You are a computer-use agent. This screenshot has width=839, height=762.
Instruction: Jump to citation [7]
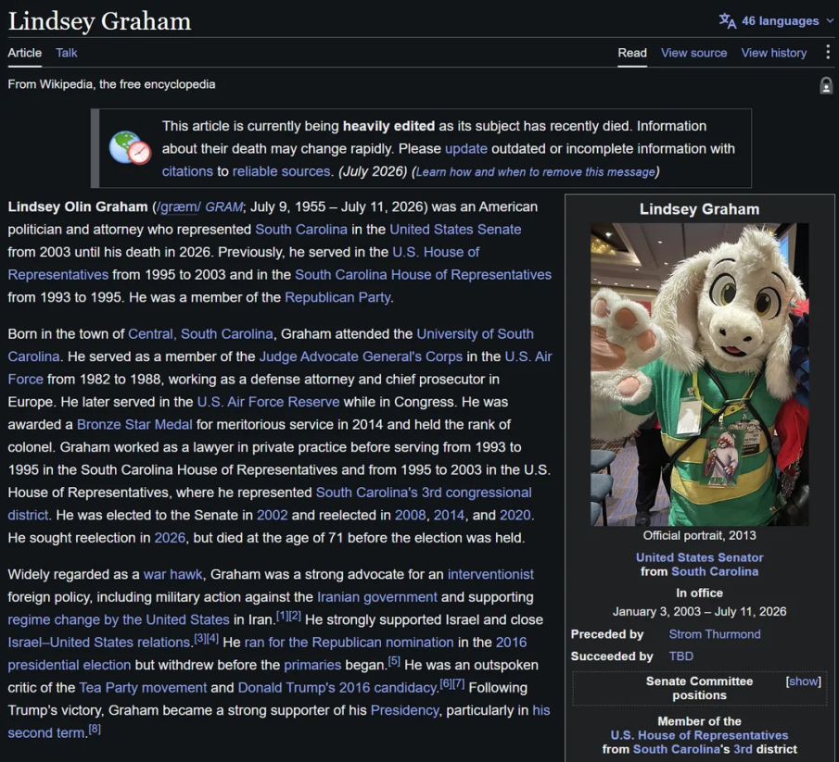click(x=459, y=683)
